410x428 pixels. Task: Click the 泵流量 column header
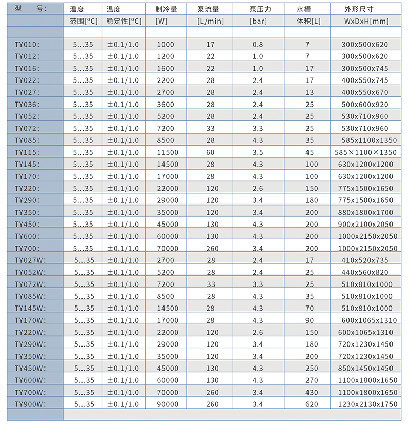point(210,9)
